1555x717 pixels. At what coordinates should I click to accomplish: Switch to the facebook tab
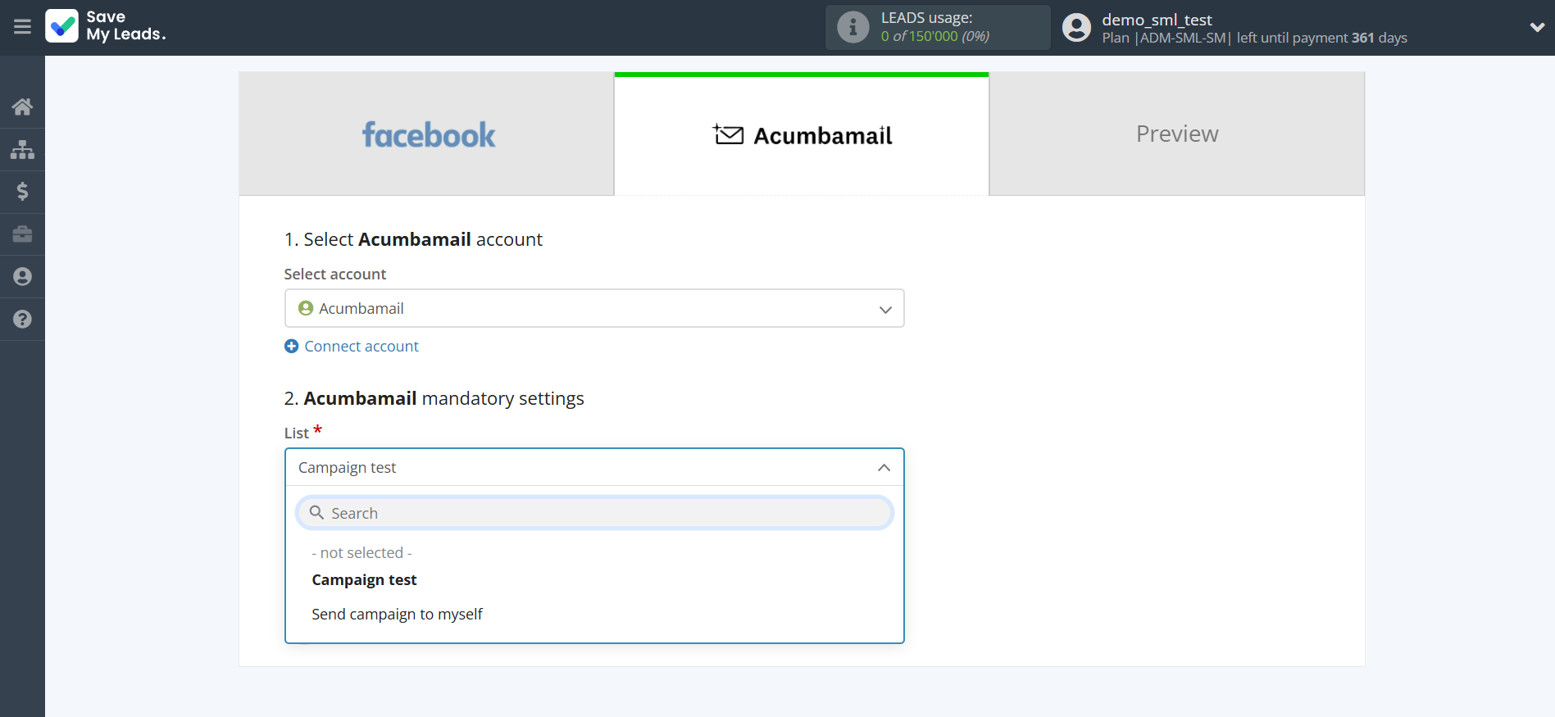coord(427,134)
